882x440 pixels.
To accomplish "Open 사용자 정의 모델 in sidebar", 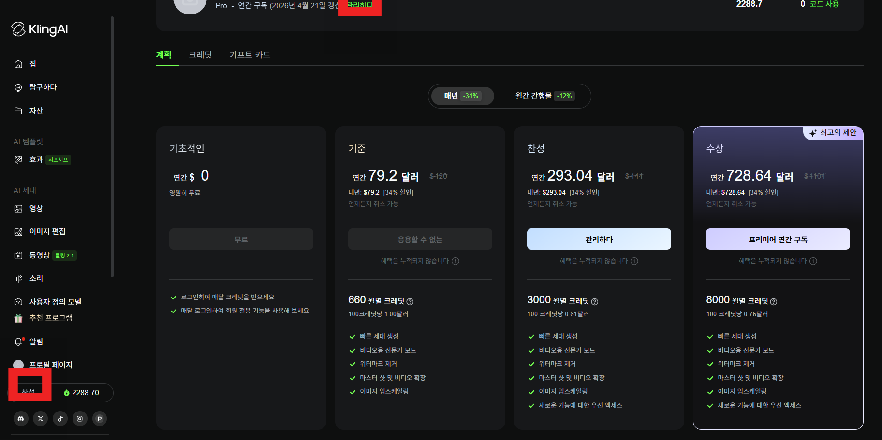I will coord(48,301).
